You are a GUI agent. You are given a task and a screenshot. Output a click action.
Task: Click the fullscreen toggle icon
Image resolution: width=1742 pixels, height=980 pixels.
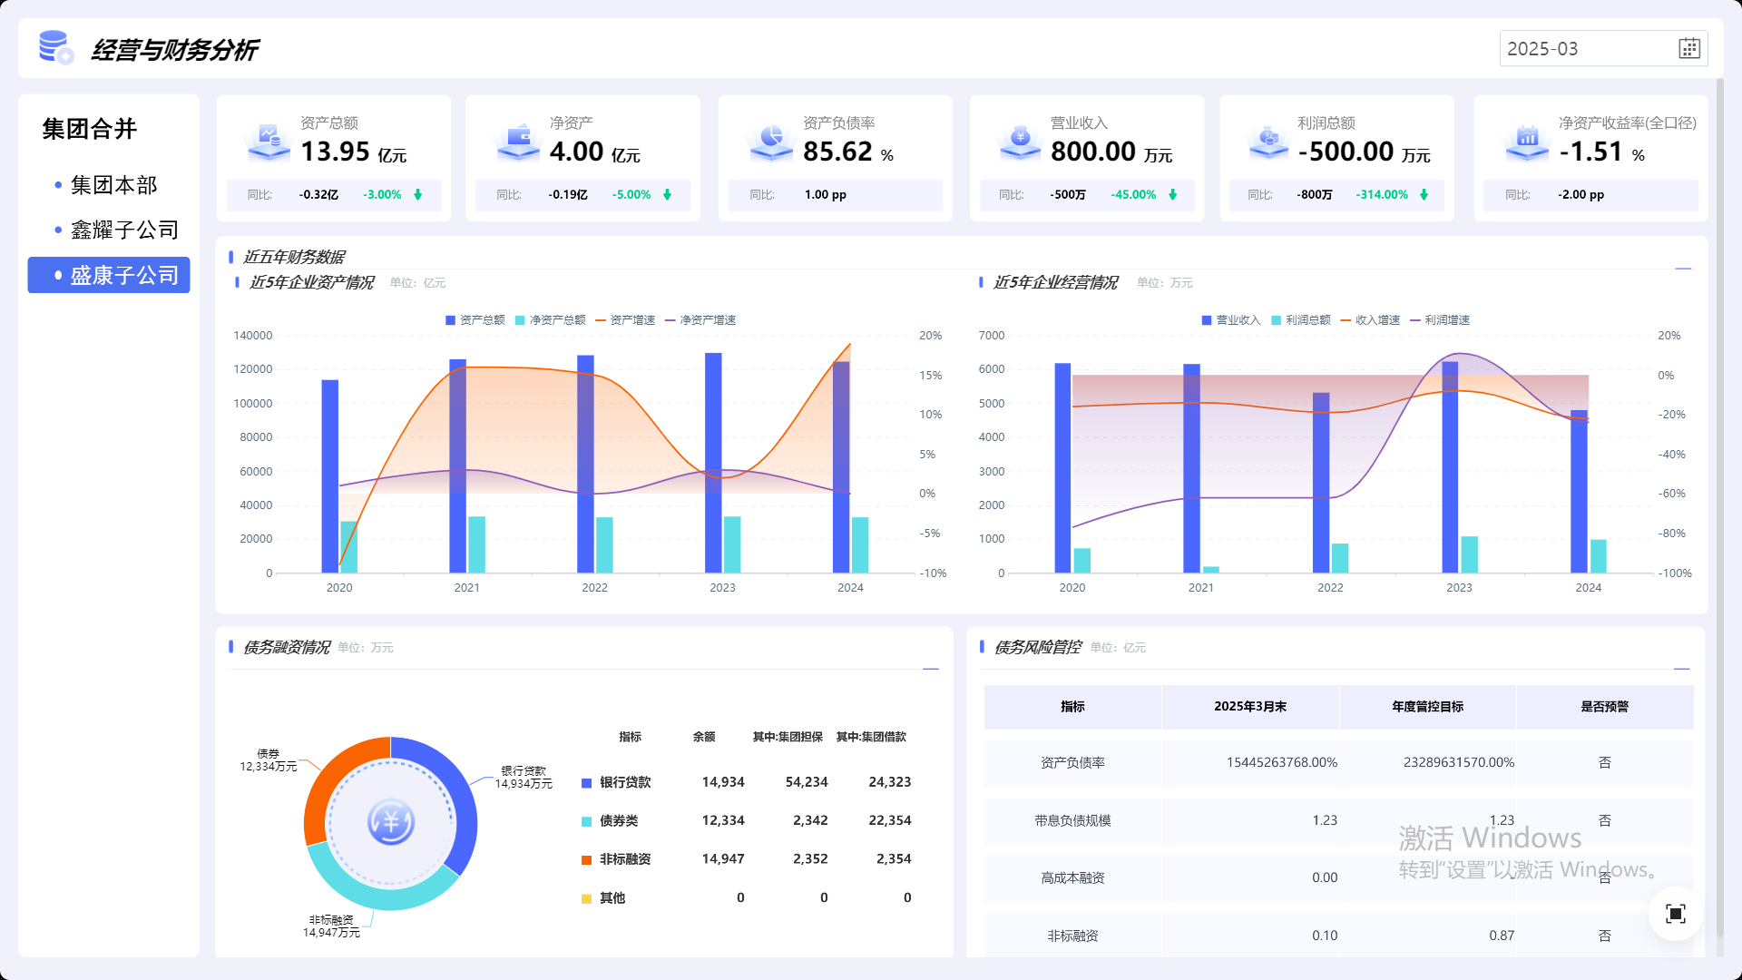[x=1675, y=914]
